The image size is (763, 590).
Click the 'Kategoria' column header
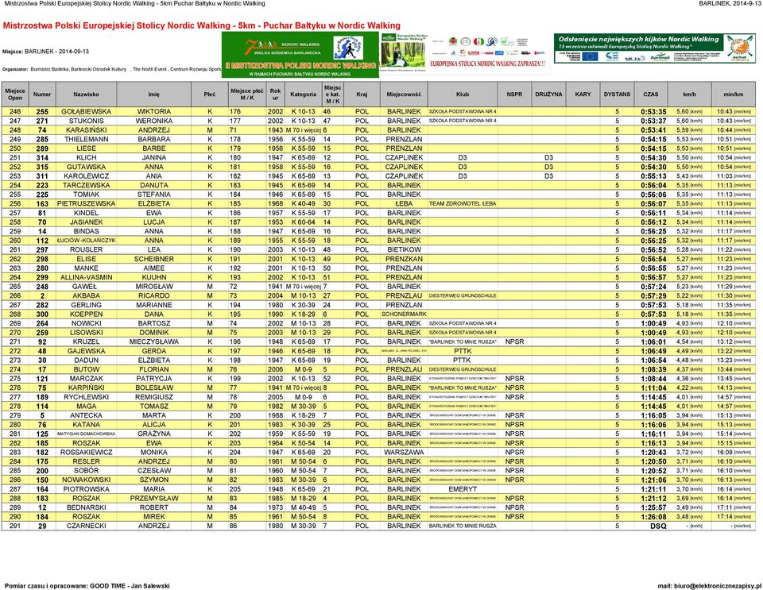[x=303, y=94]
